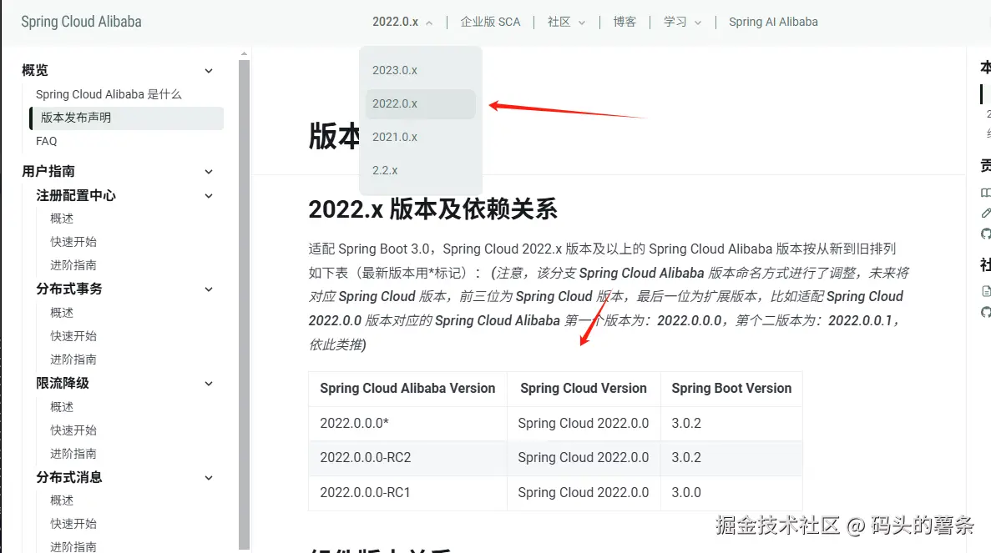Open the FAQ sidebar page
This screenshot has height=553, width=991.
(x=46, y=141)
